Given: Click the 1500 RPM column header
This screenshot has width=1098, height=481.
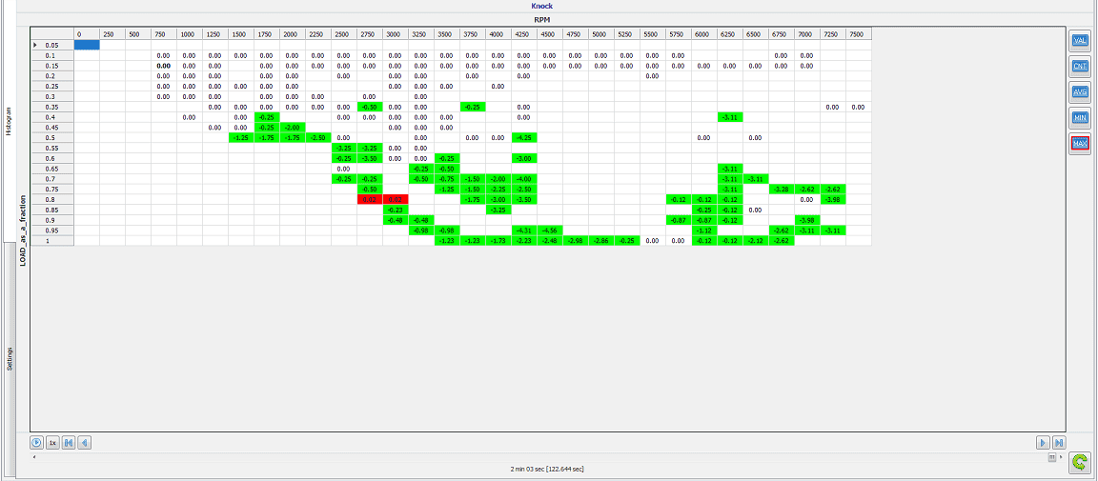Looking at the screenshot, I should pyautogui.click(x=241, y=33).
